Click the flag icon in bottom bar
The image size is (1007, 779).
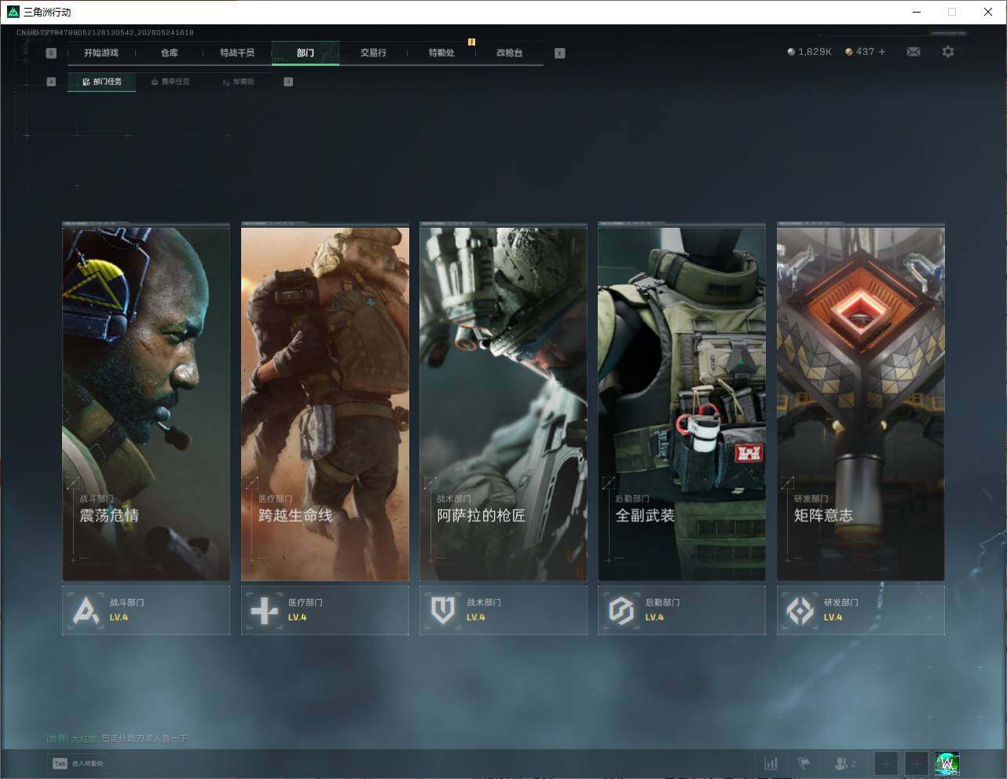(804, 763)
